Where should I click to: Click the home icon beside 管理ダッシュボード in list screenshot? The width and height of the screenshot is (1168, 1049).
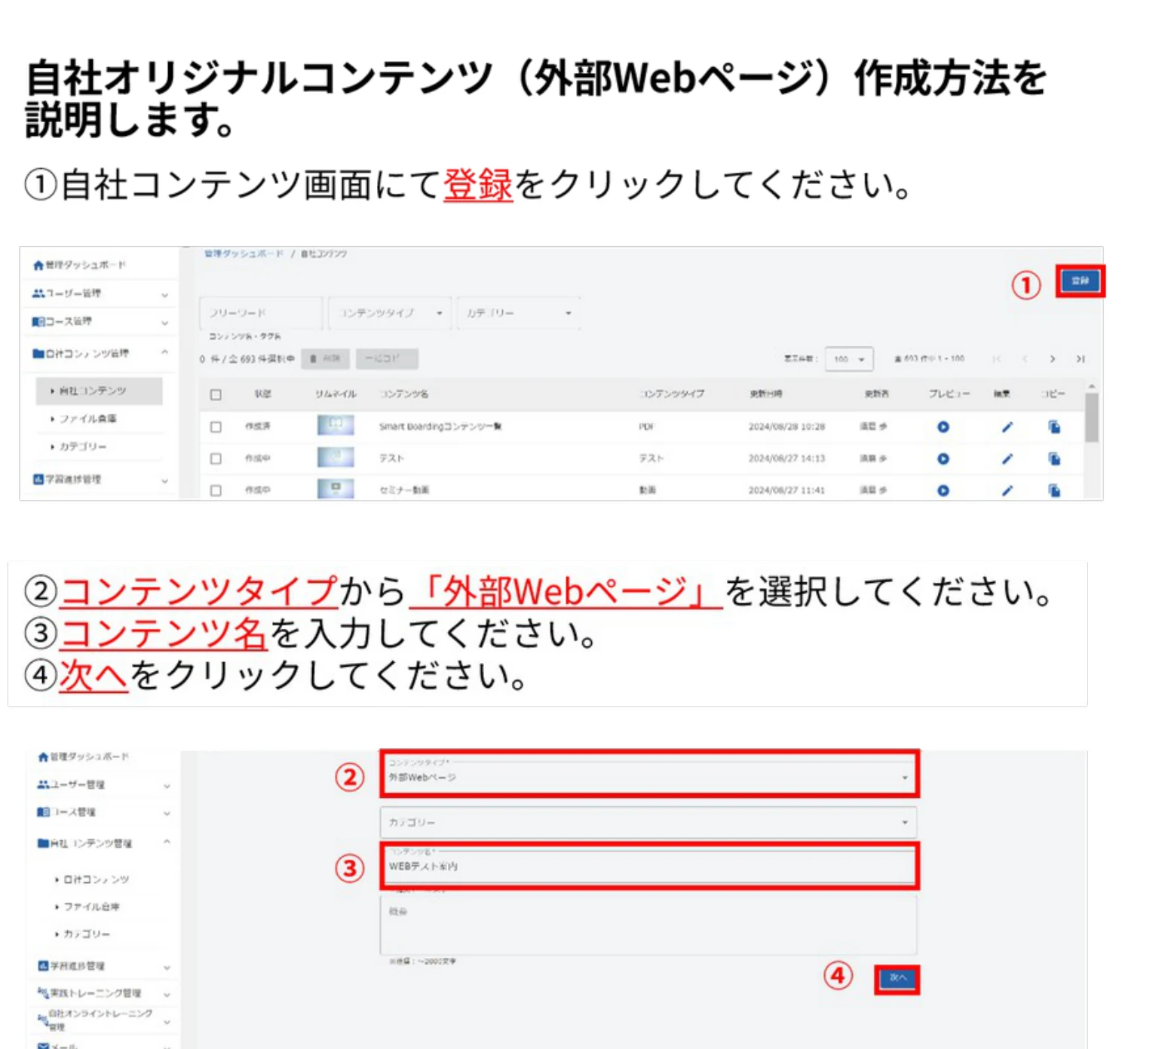(x=38, y=265)
